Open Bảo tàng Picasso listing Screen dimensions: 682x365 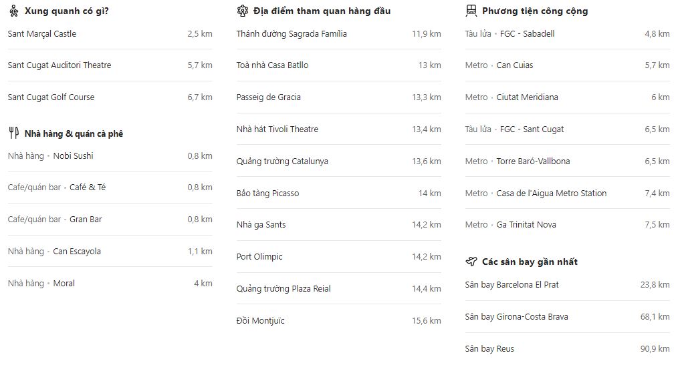click(x=267, y=193)
